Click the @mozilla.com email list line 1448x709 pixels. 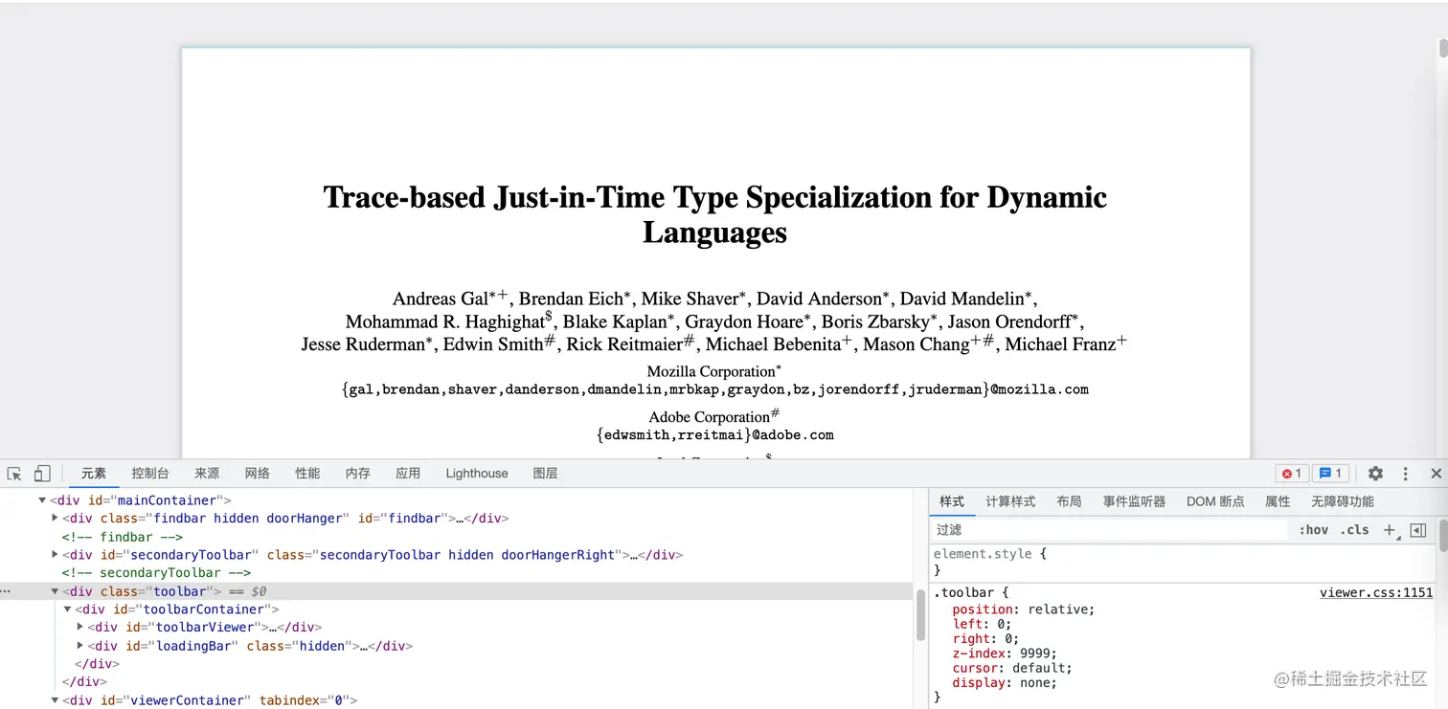click(715, 389)
